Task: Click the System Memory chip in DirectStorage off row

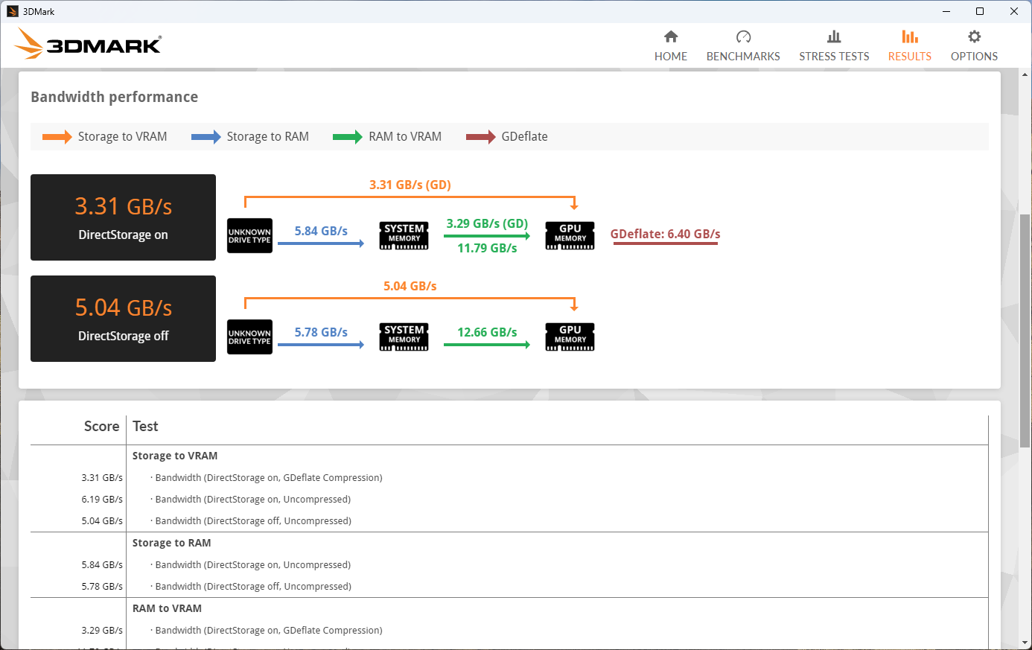Action: (x=404, y=337)
